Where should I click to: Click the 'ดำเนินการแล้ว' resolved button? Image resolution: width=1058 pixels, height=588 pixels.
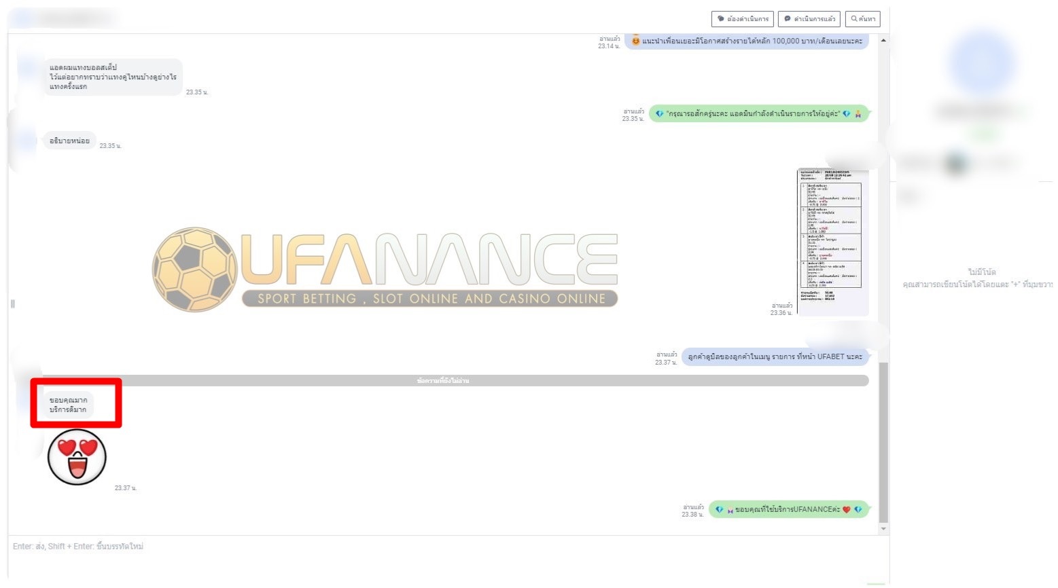(x=809, y=19)
